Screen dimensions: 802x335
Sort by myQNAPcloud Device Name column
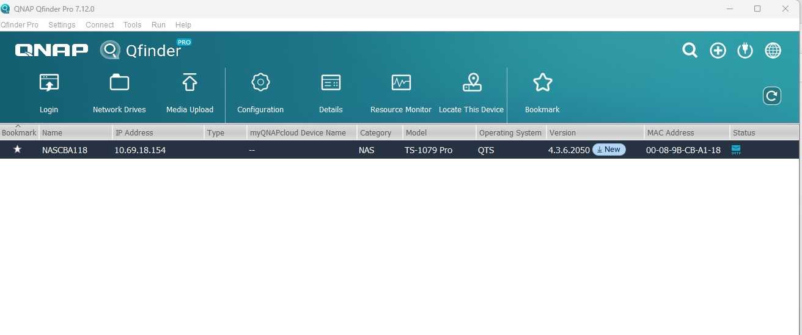[x=302, y=132]
